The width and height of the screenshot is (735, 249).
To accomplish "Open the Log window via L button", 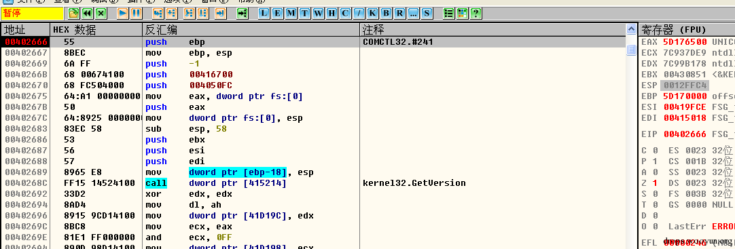I will pos(264,13).
